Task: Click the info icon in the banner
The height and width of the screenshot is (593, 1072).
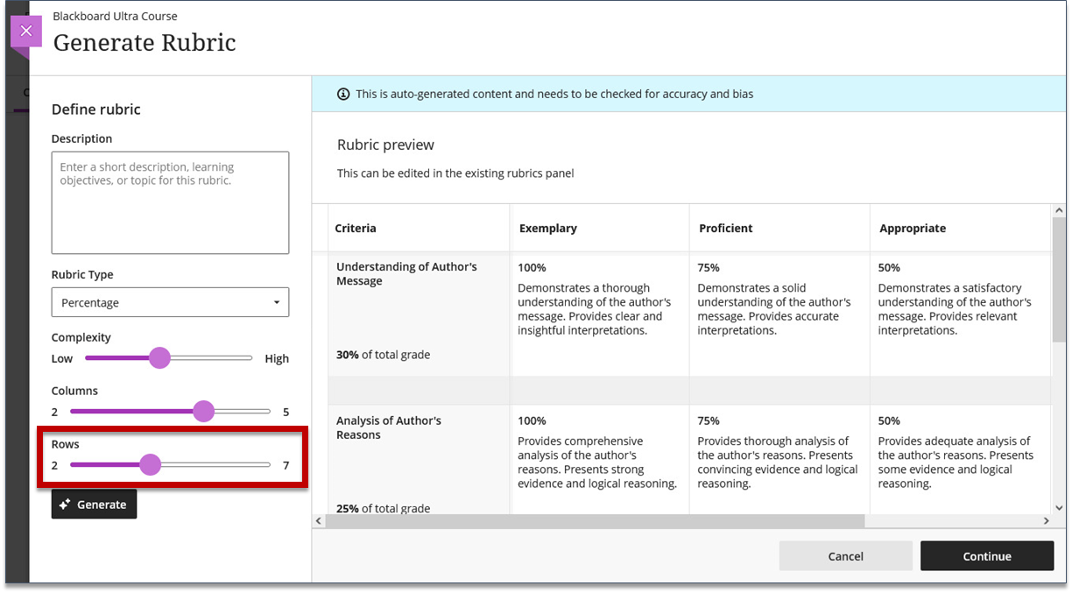Action: click(343, 94)
